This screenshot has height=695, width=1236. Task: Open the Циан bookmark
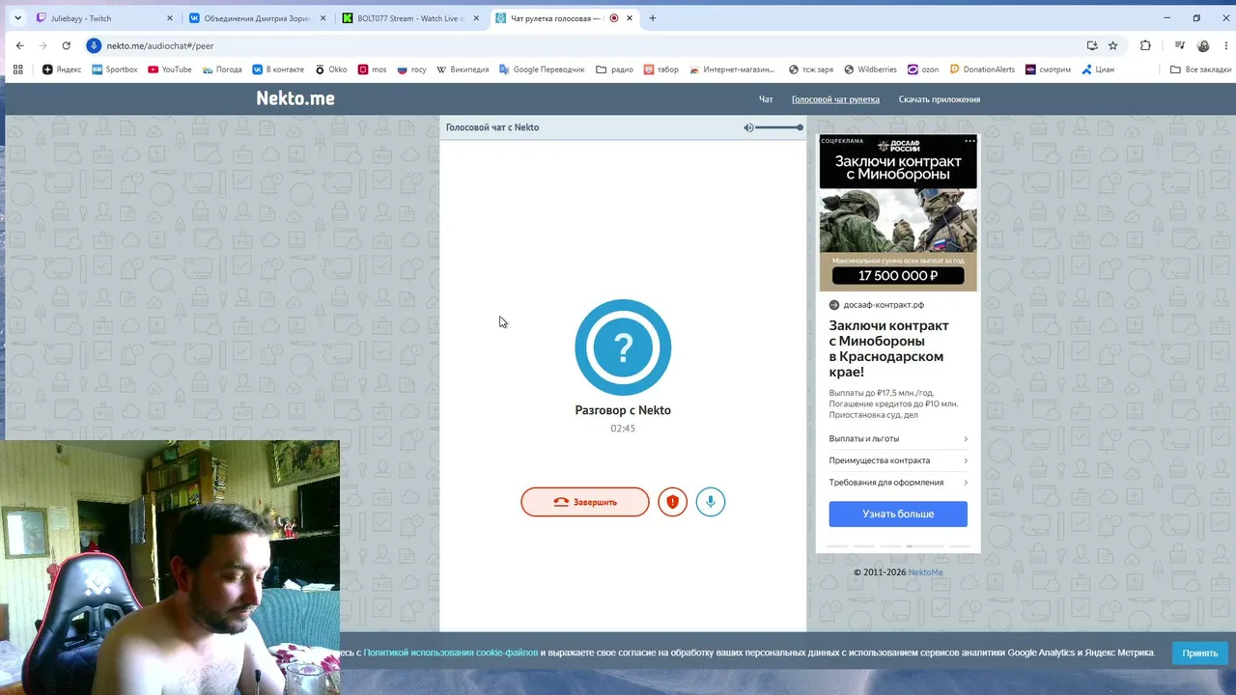tap(1097, 69)
